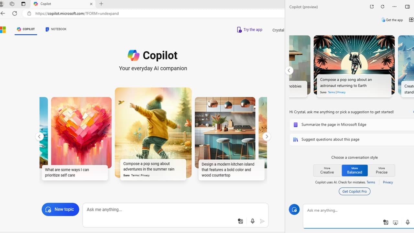414x233 pixels.
Task: Select the COPILOT tab
Action: click(x=26, y=29)
